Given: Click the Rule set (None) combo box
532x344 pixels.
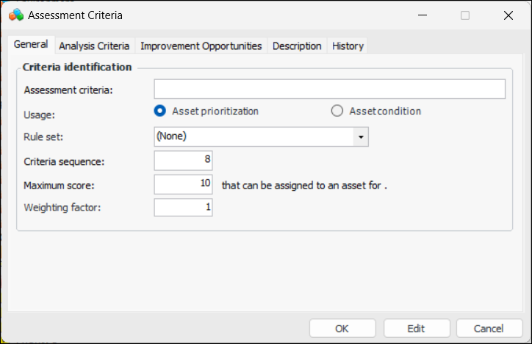Looking at the screenshot, I should click(254, 137).
